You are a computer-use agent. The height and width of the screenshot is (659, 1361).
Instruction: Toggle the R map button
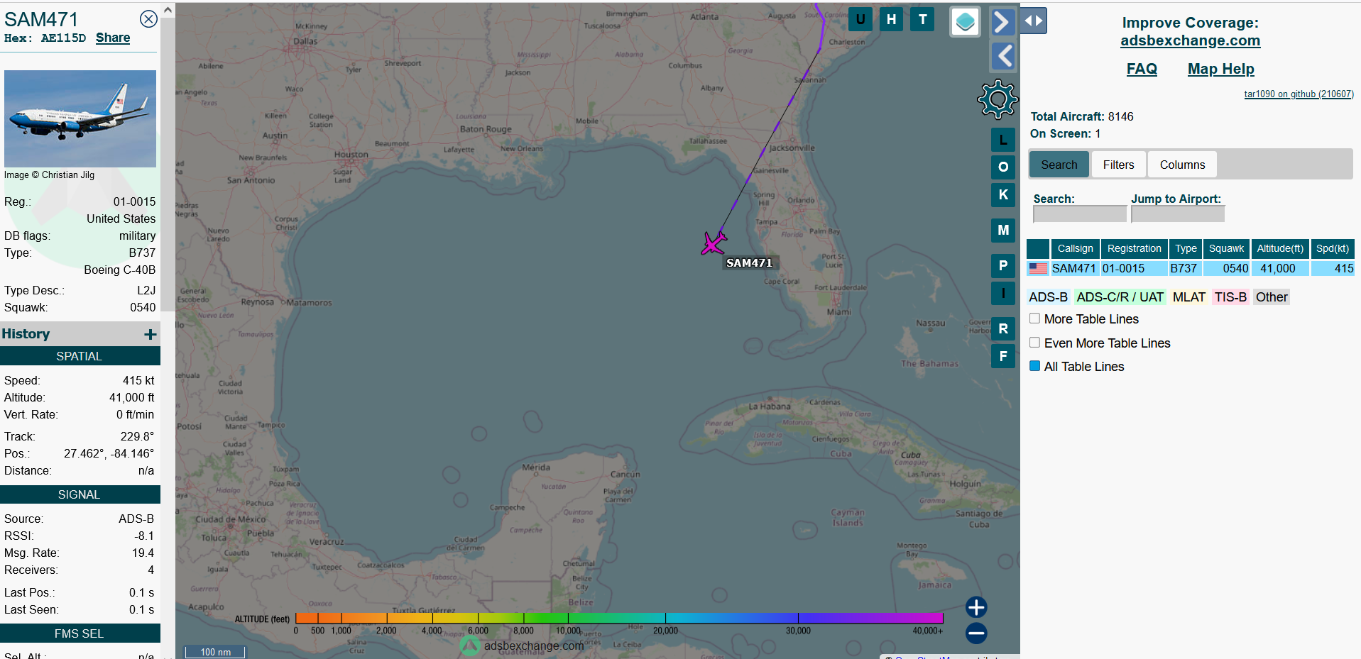[1003, 328]
